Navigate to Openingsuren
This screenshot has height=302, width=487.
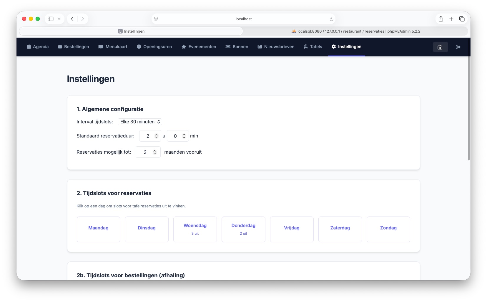[x=154, y=47]
